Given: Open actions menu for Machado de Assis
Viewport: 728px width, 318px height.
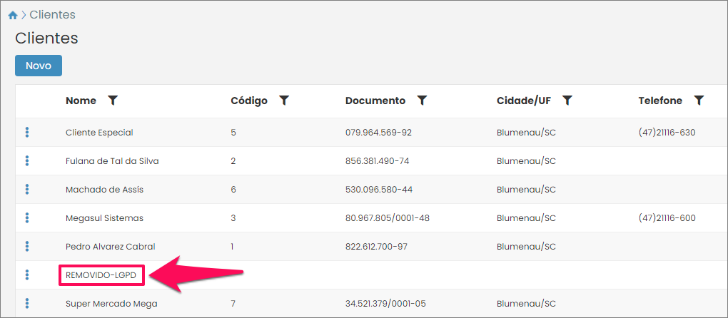Looking at the screenshot, I should pos(27,189).
